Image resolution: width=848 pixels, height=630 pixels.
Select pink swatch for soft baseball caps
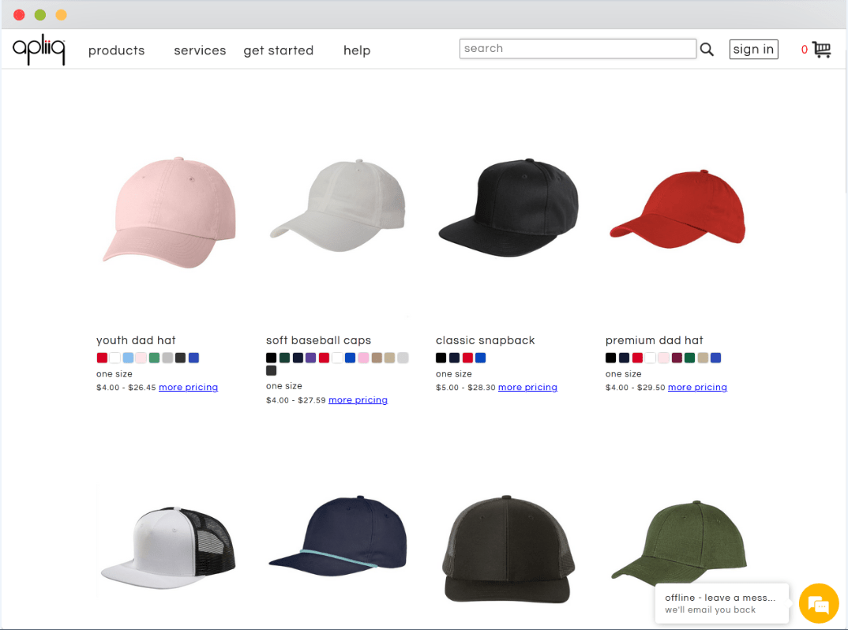click(363, 358)
